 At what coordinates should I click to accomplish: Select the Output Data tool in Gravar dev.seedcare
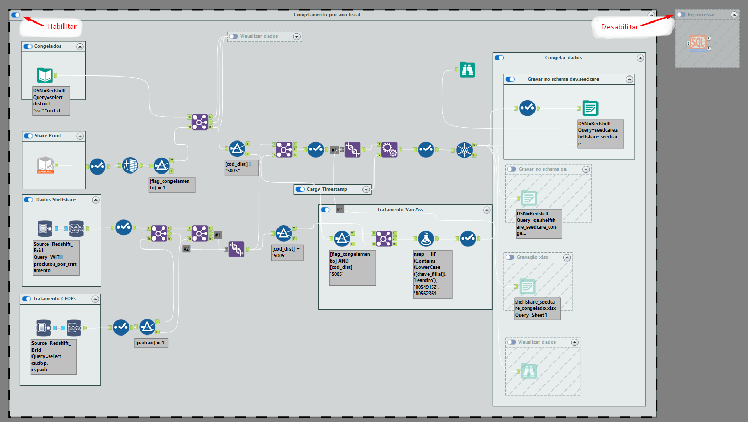pyautogui.click(x=591, y=109)
